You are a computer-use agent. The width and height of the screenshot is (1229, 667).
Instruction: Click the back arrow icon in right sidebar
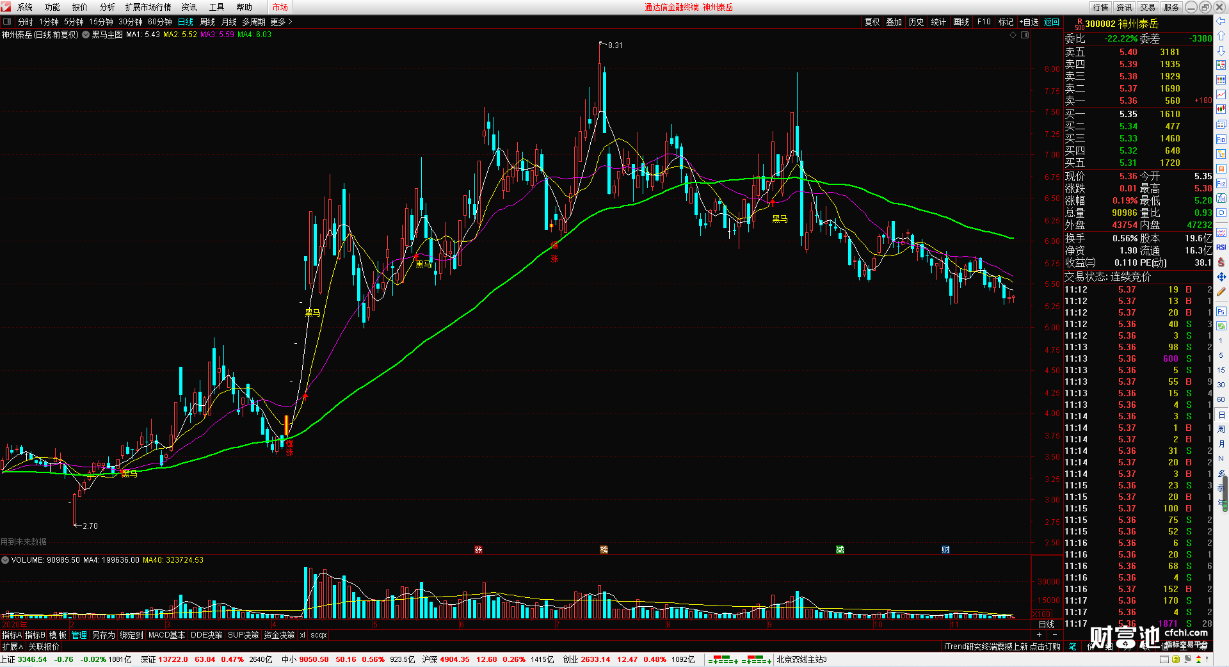(1221, 21)
